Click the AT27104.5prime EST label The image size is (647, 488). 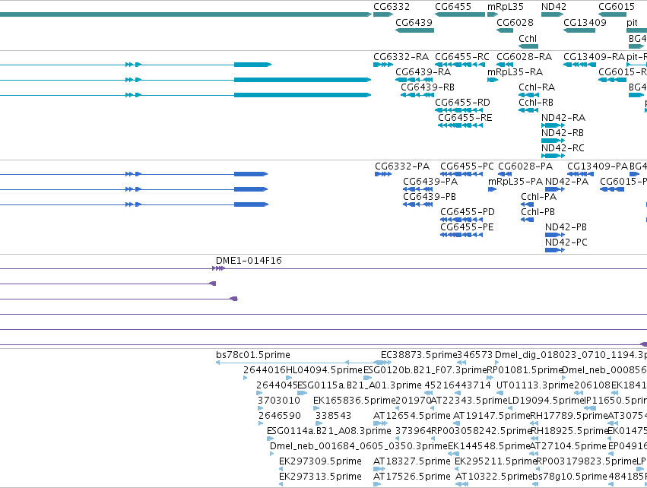(568, 446)
